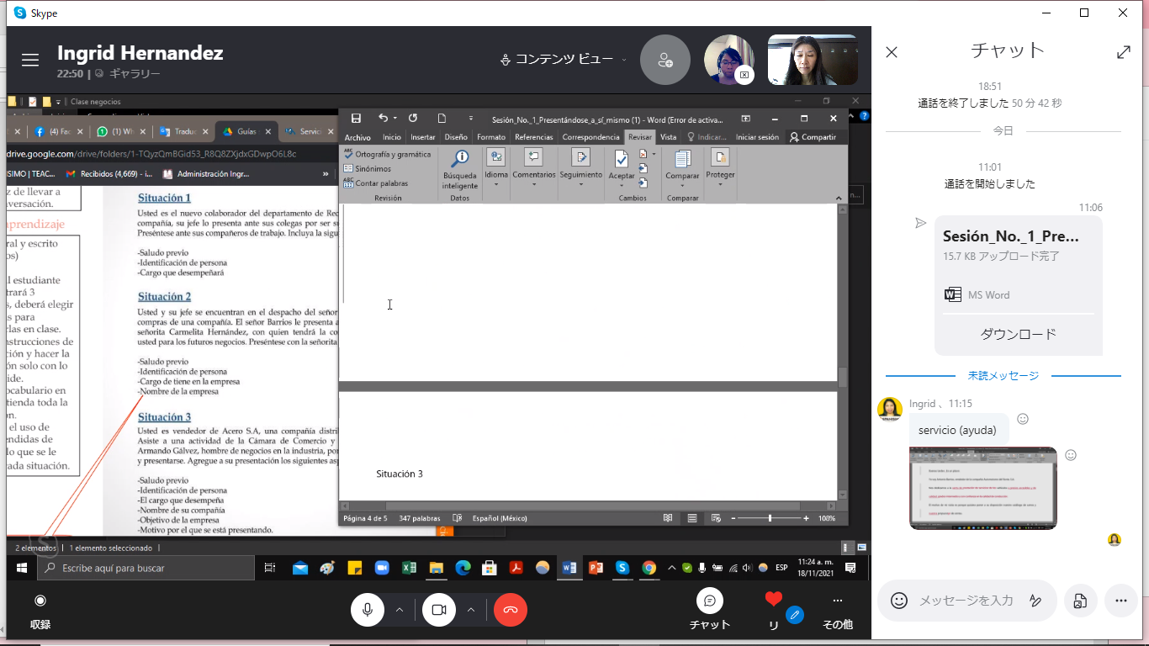
Task: Click Iniciar sesión in the Word window
Action: pyautogui.click(x=757, y=137)
